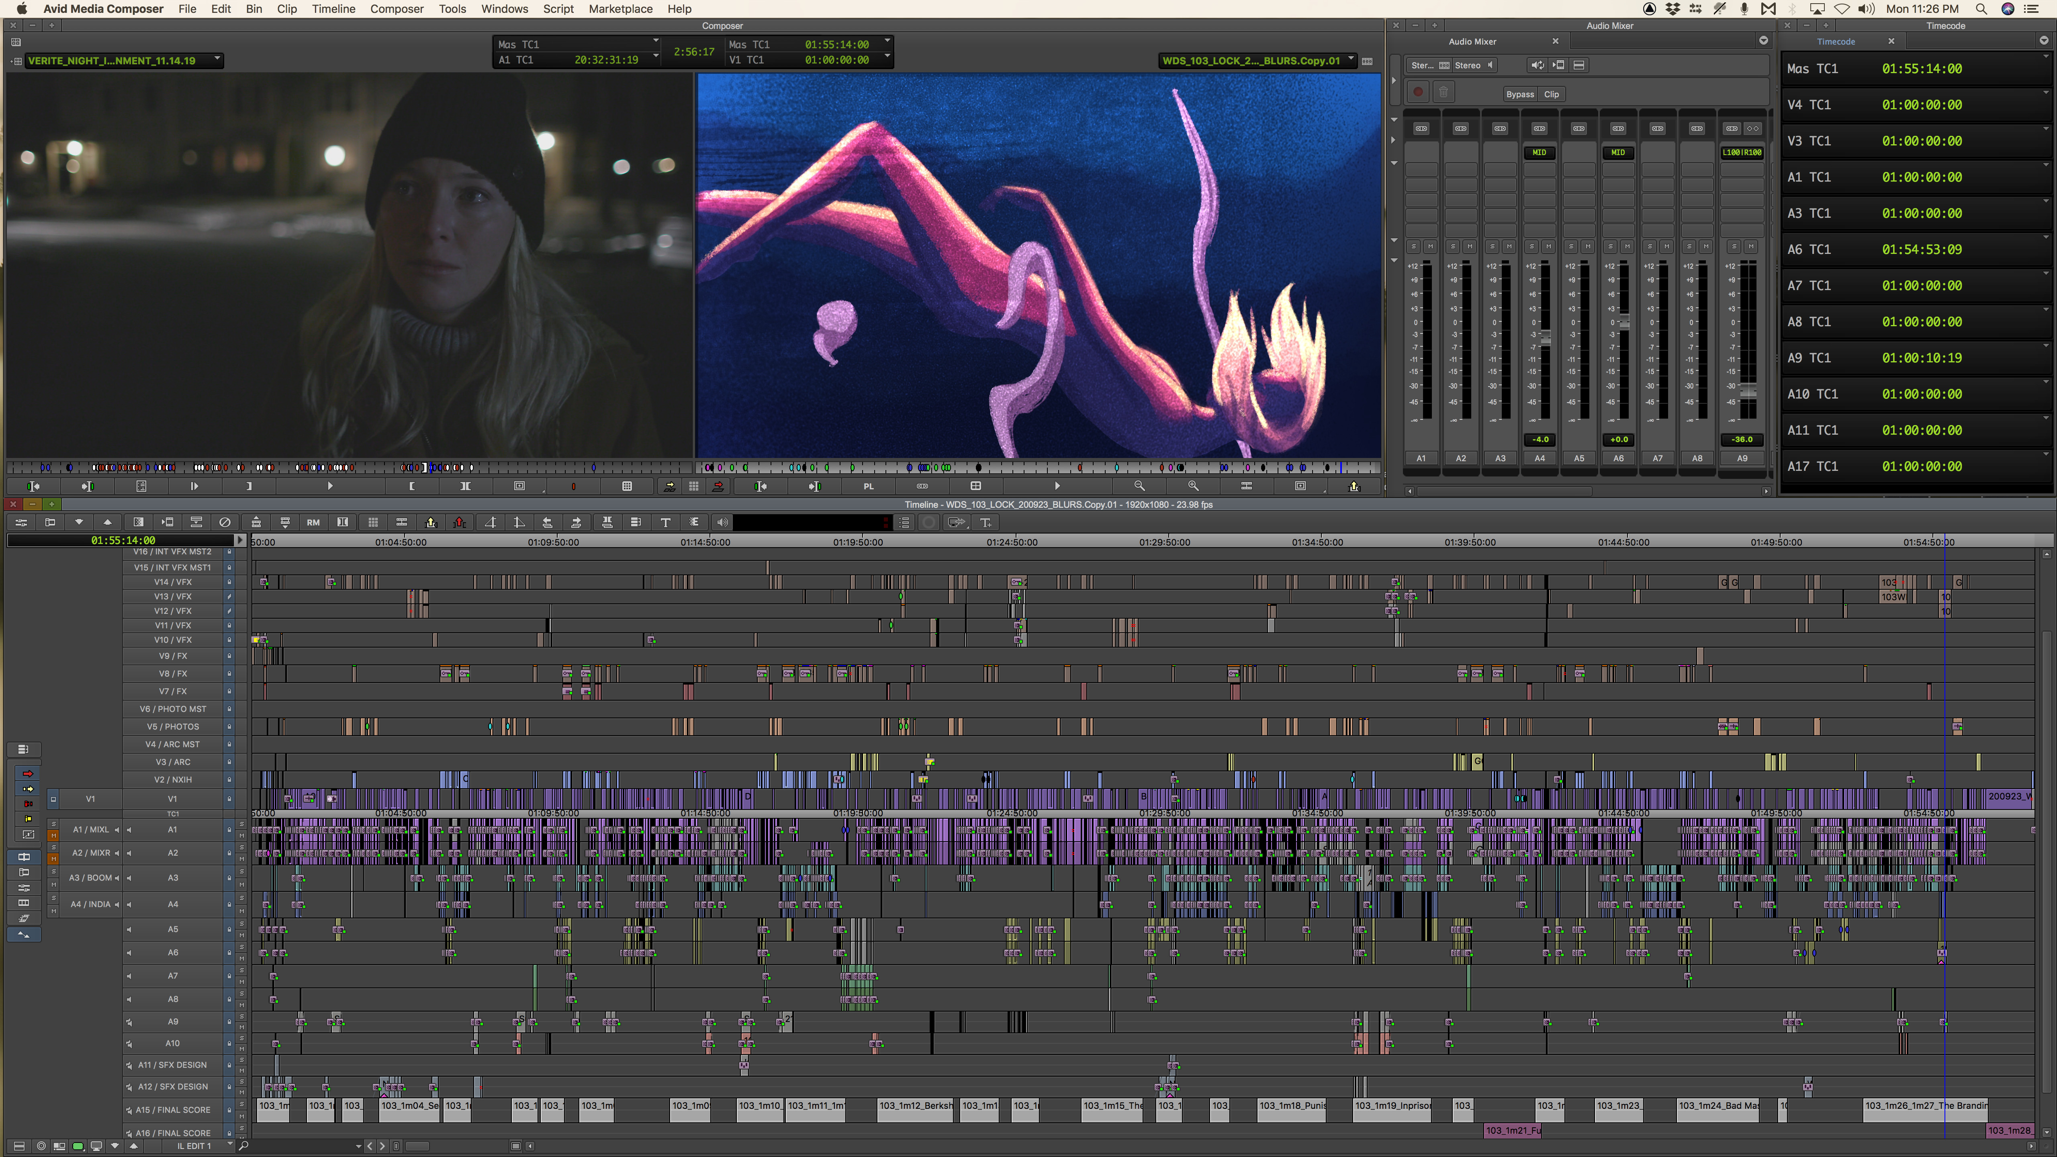
Task: Open the timeline RM render button
Action: click(x=313, y=522)
